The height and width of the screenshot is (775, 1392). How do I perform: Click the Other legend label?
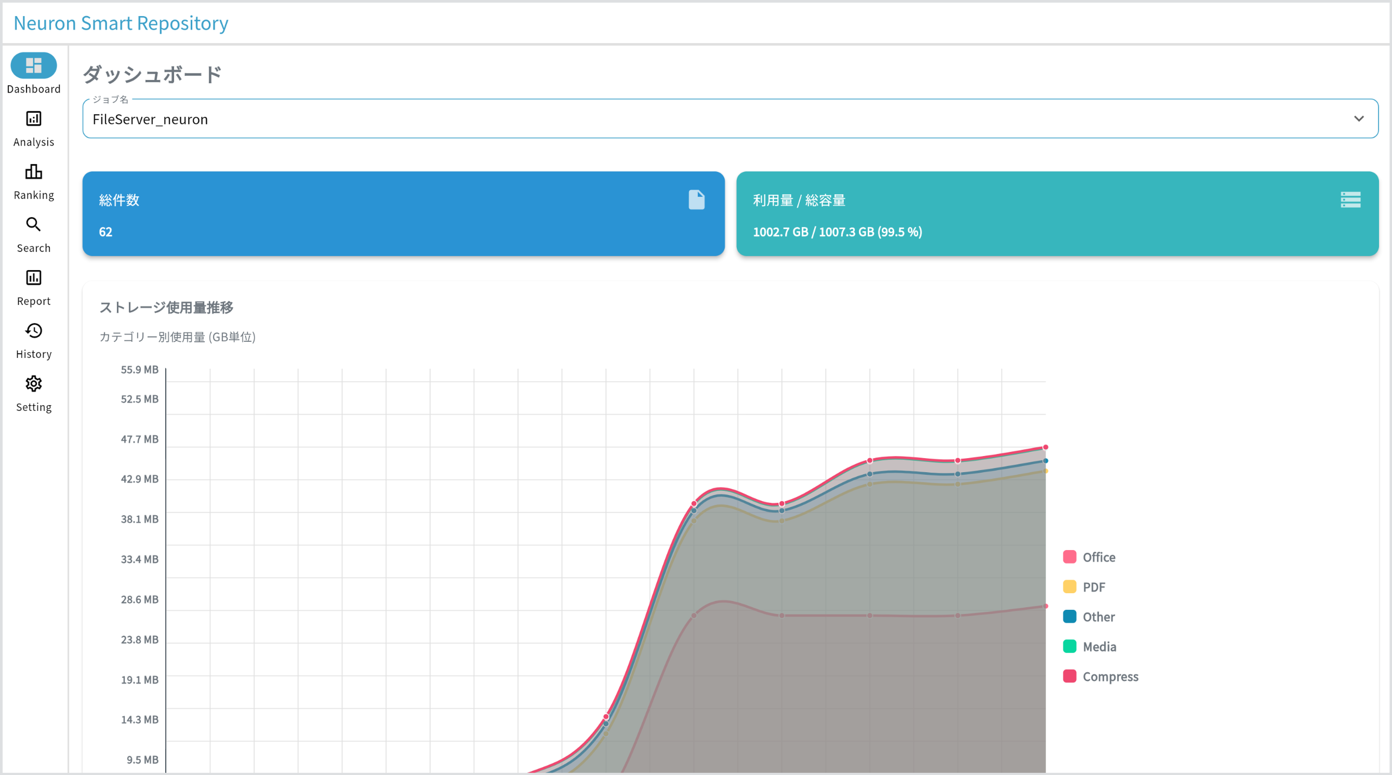(1098, 617)
